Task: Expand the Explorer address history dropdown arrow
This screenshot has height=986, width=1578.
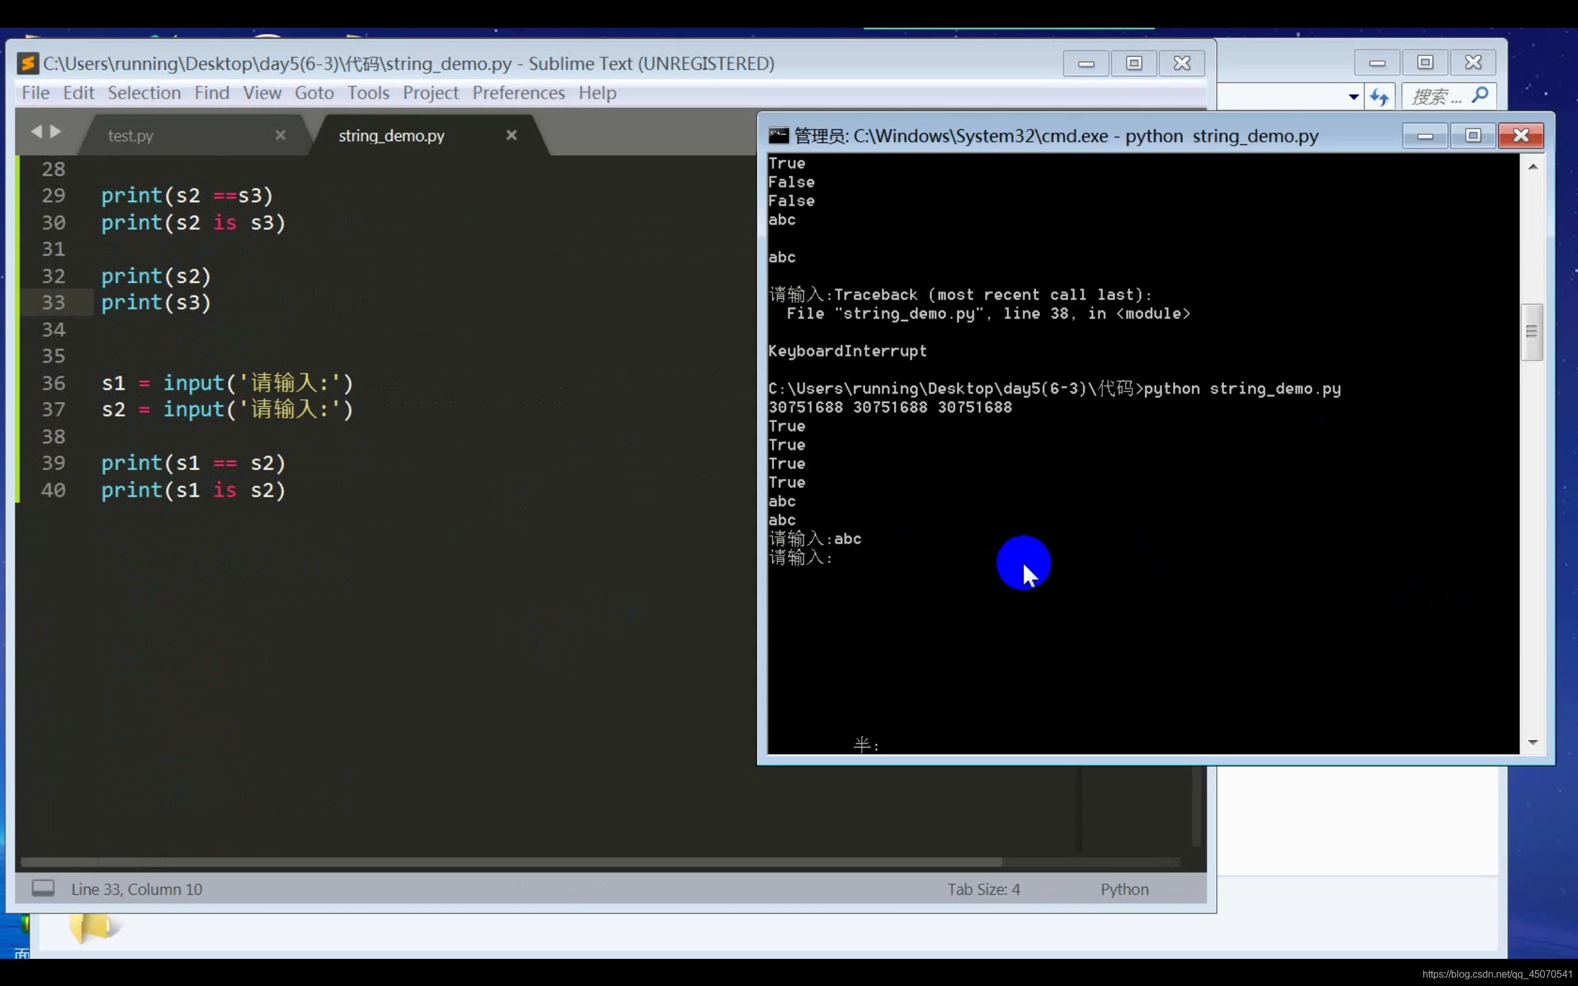Action: pos(1354,97)
